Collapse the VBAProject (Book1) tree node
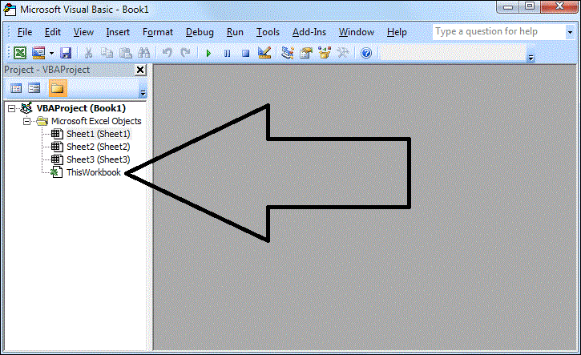The height and width of the screenshot is (355, 581). (12, 108)
